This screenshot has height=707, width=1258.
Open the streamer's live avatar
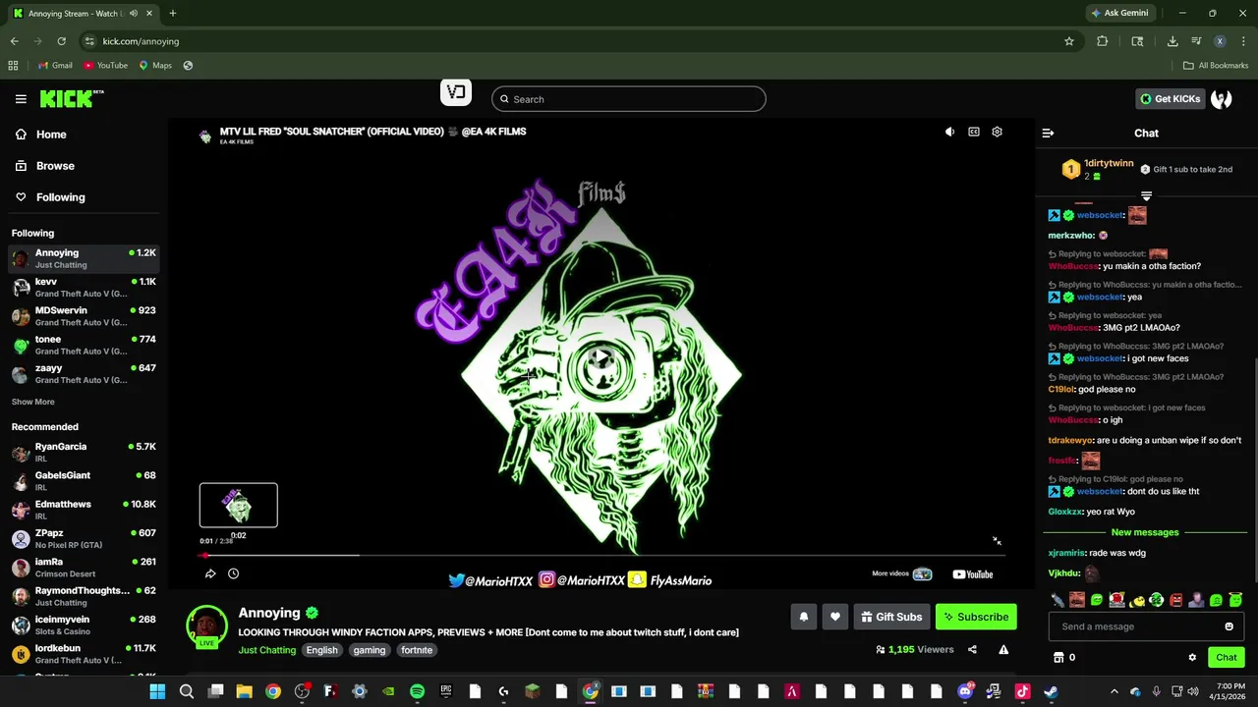(206, 626)
